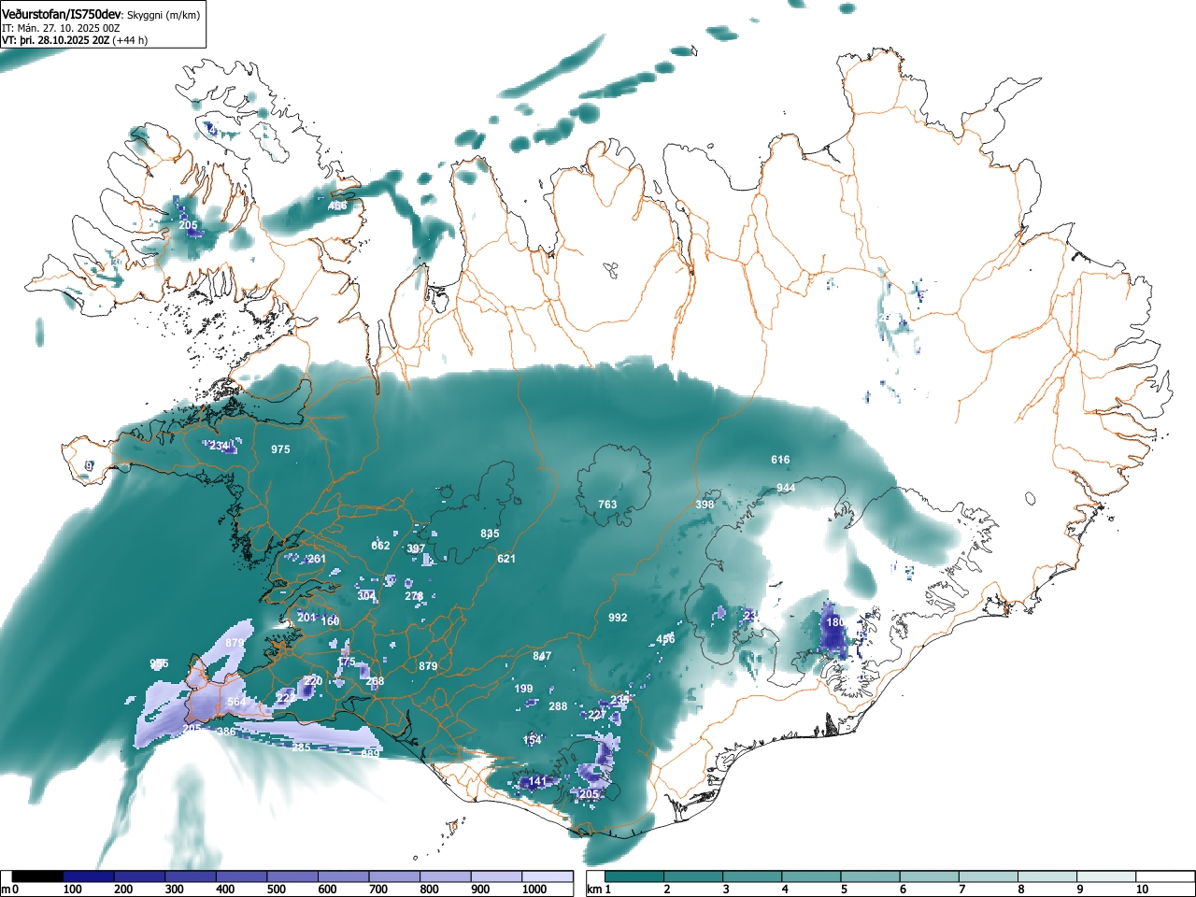Click the '1000' label on the metre legend
The width and height of the screenshot is (1196, 897).
tap(535, 890)
